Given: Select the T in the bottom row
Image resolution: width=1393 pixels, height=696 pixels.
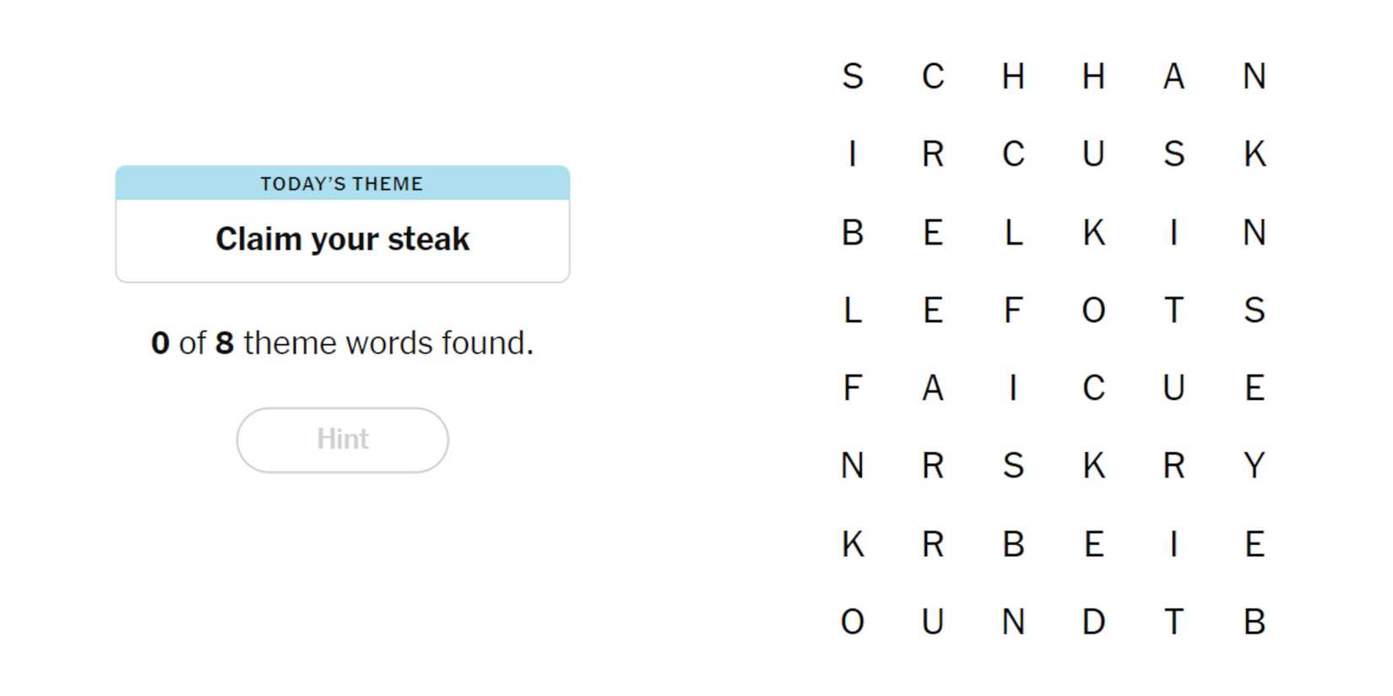Looking at the screenshot, I should click(x=1173, y=622).
